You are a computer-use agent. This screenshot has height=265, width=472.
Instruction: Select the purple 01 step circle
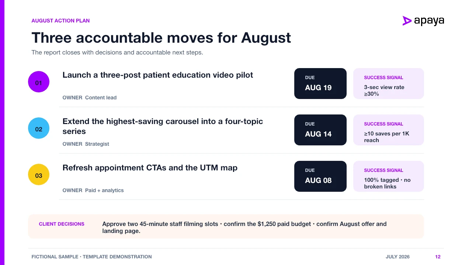point(39,82)
